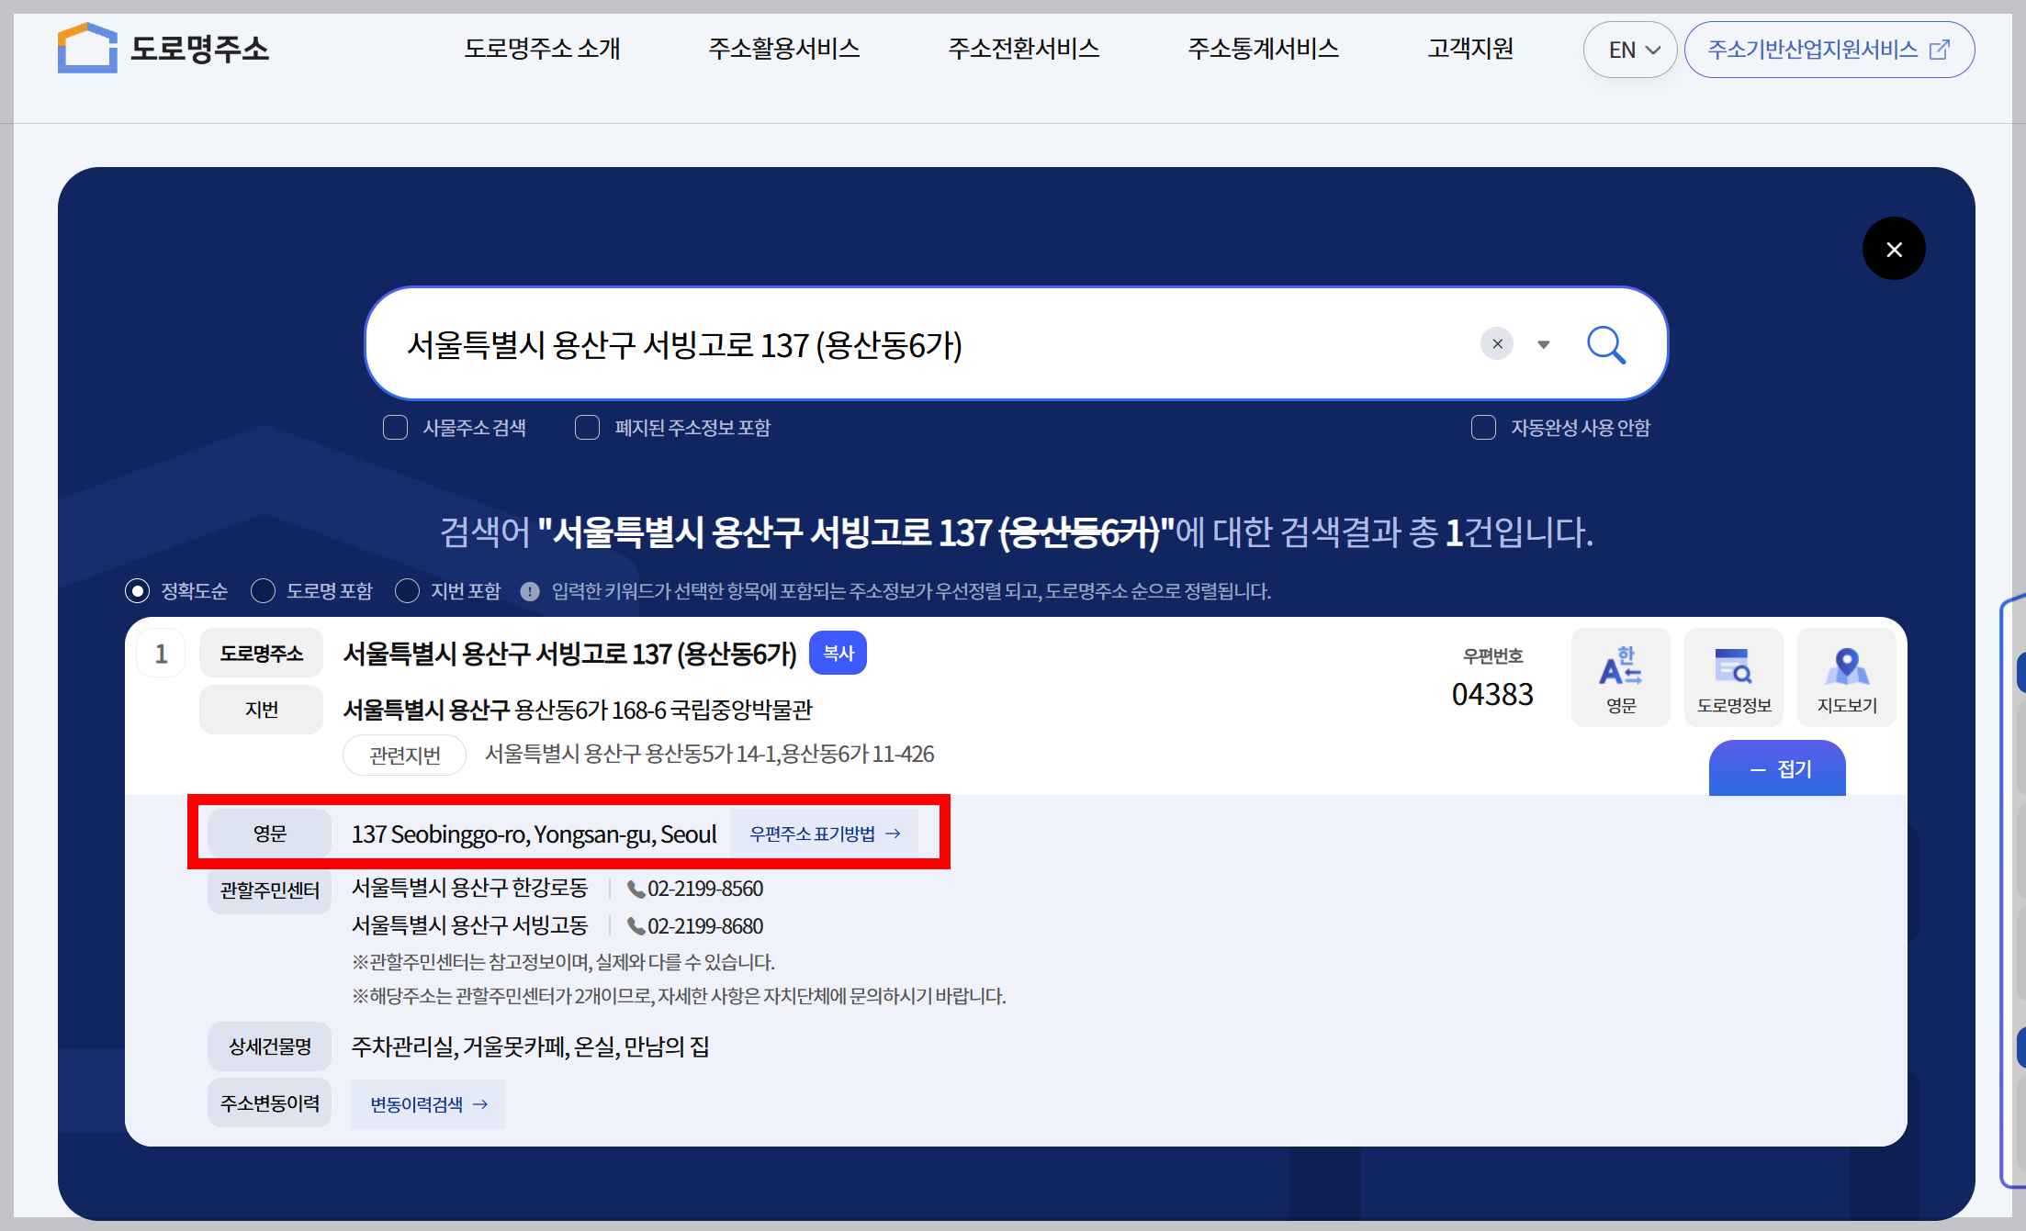Screen dimensions: 2026x1231
Task: Click the info icon beside sort options
Action: [530, 591]
